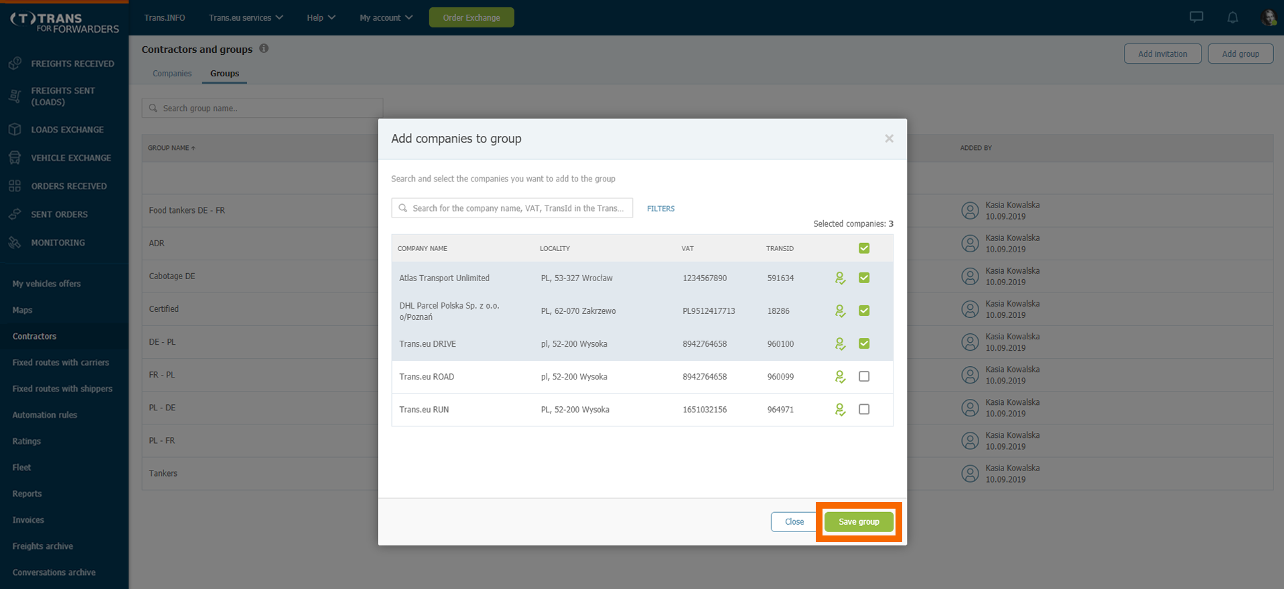
Task: Click Freights Received sidebar icon
Action: pos(15,64)
